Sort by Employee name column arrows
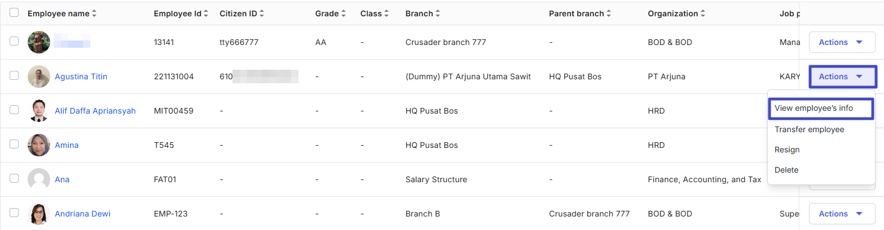The image size is (884, 230). point(94,13)
